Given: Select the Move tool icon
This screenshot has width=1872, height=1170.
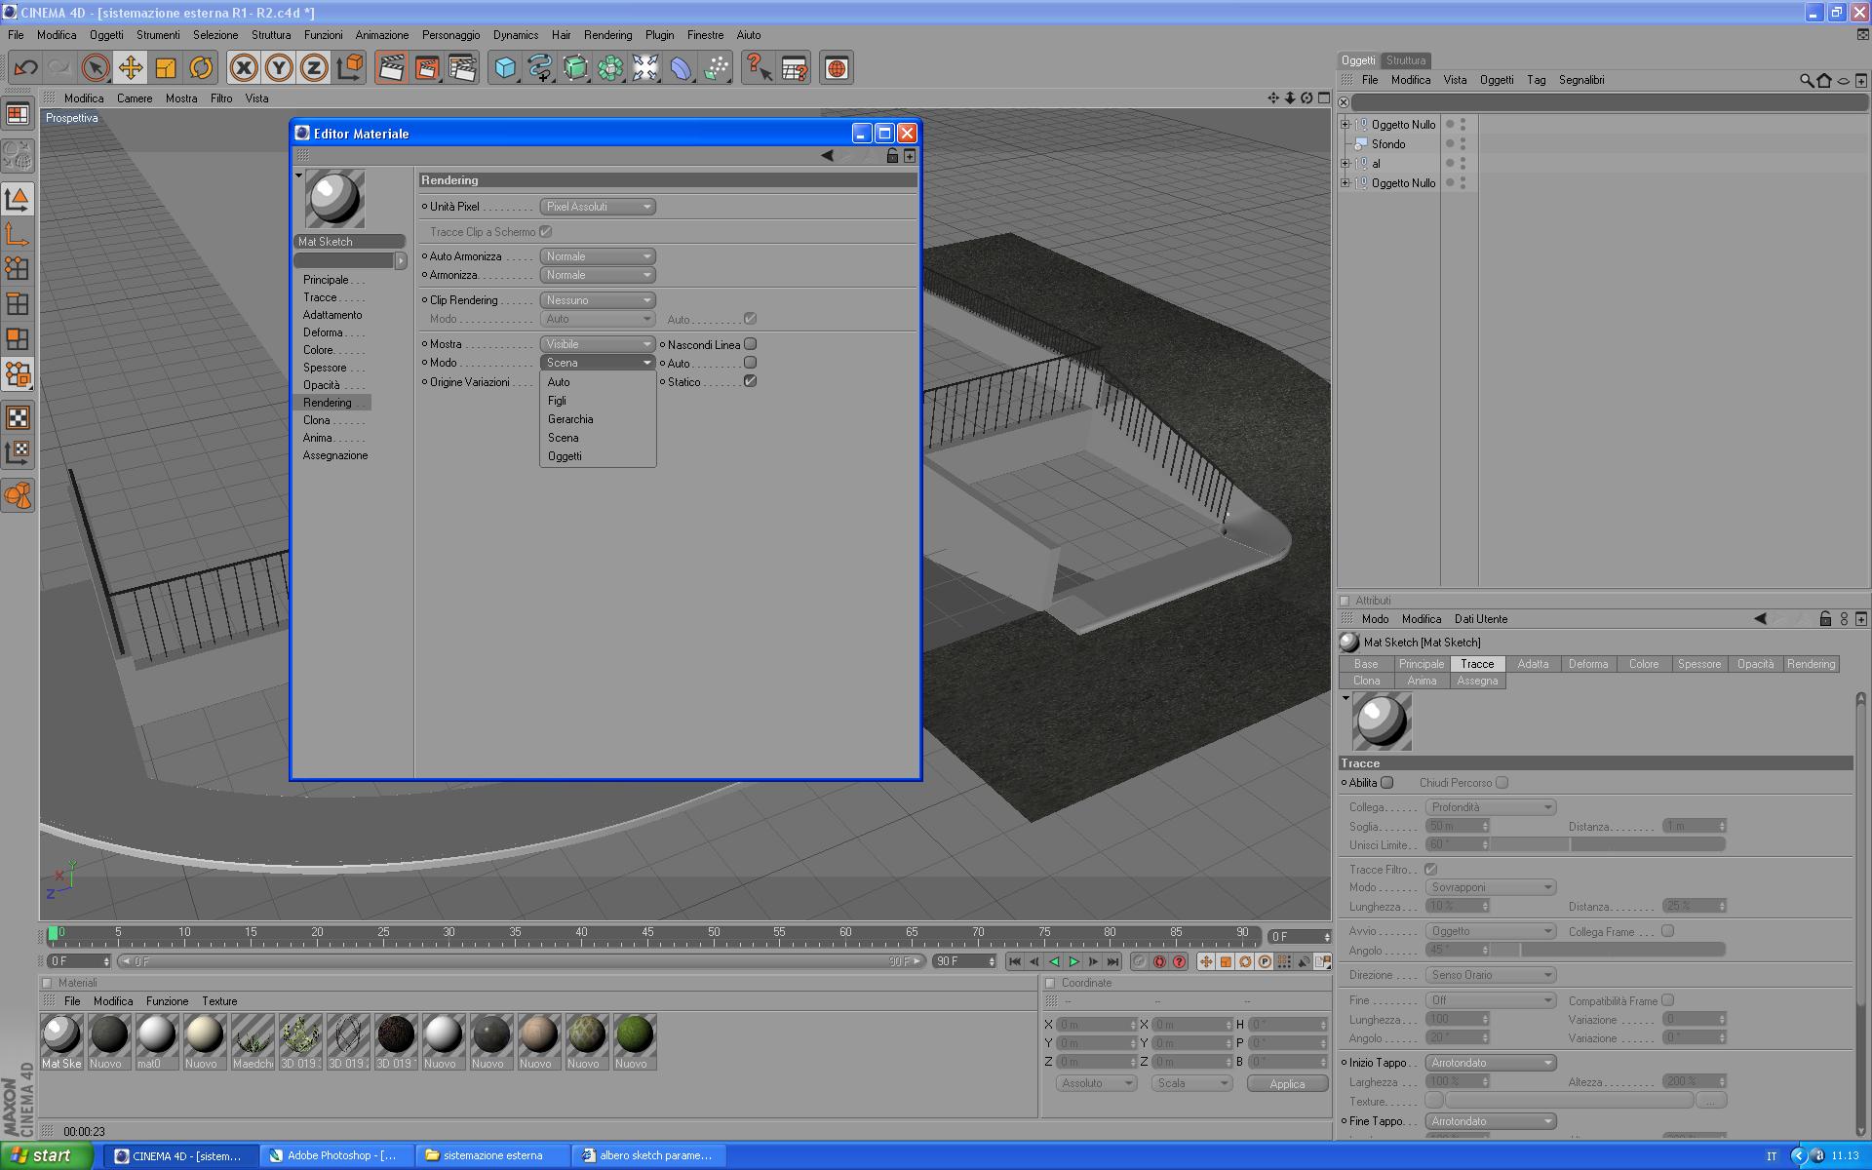Looking at the screenshot, I should pyautogui.click(x=130, y=68).
